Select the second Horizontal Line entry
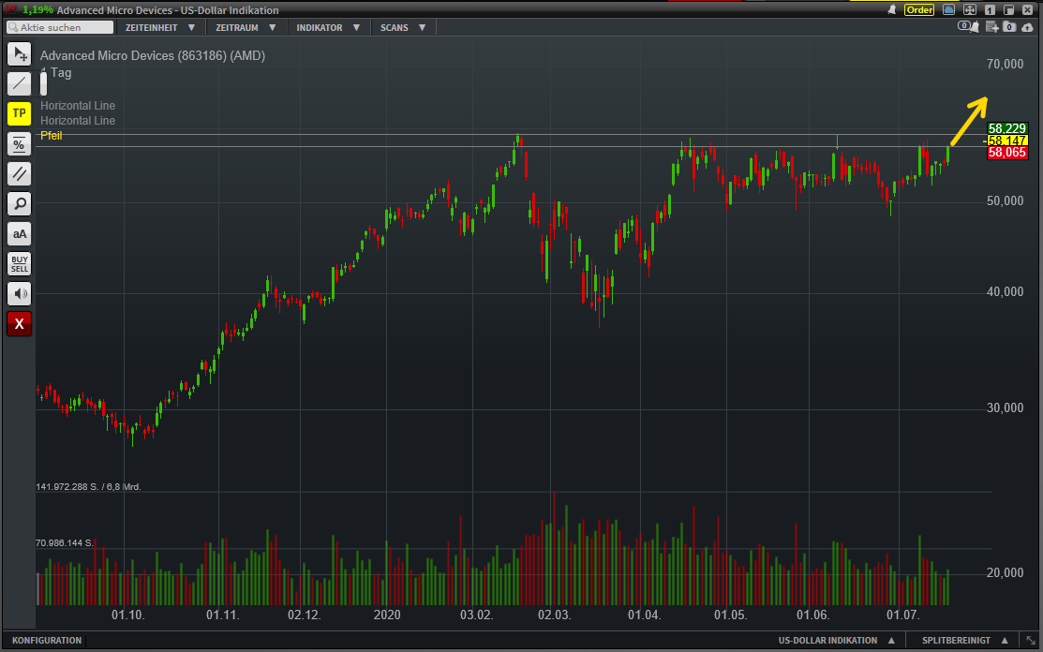The height and width of the screenshot is (652, 1043). 77,120
